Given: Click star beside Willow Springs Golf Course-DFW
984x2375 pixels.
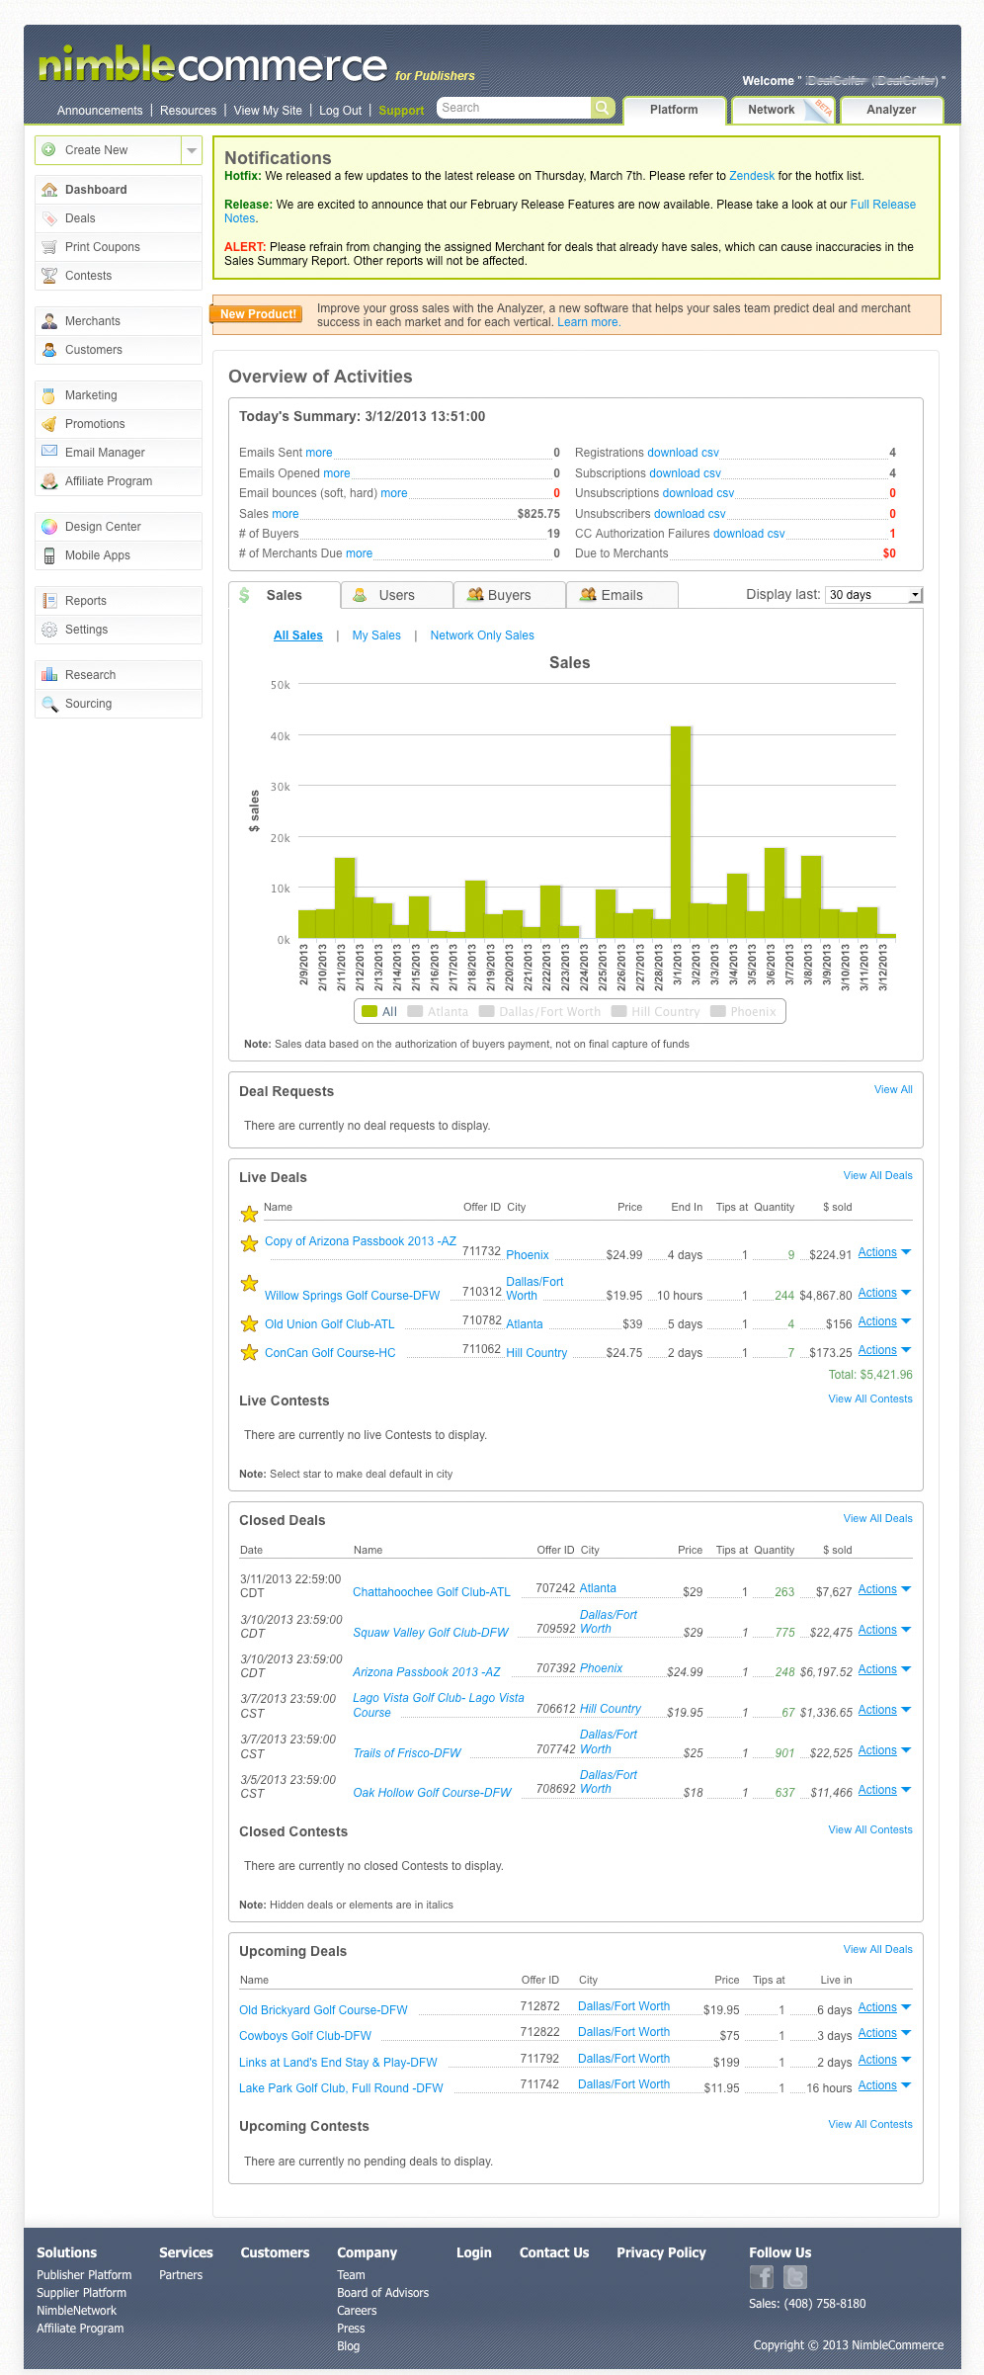Looking at the screenshot, I should pos(249,1284).
